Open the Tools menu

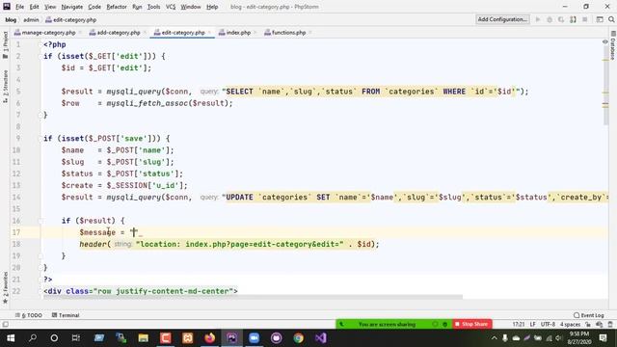(153, 7)
